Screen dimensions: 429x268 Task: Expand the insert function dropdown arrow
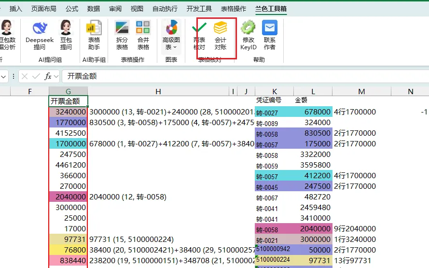56,76
